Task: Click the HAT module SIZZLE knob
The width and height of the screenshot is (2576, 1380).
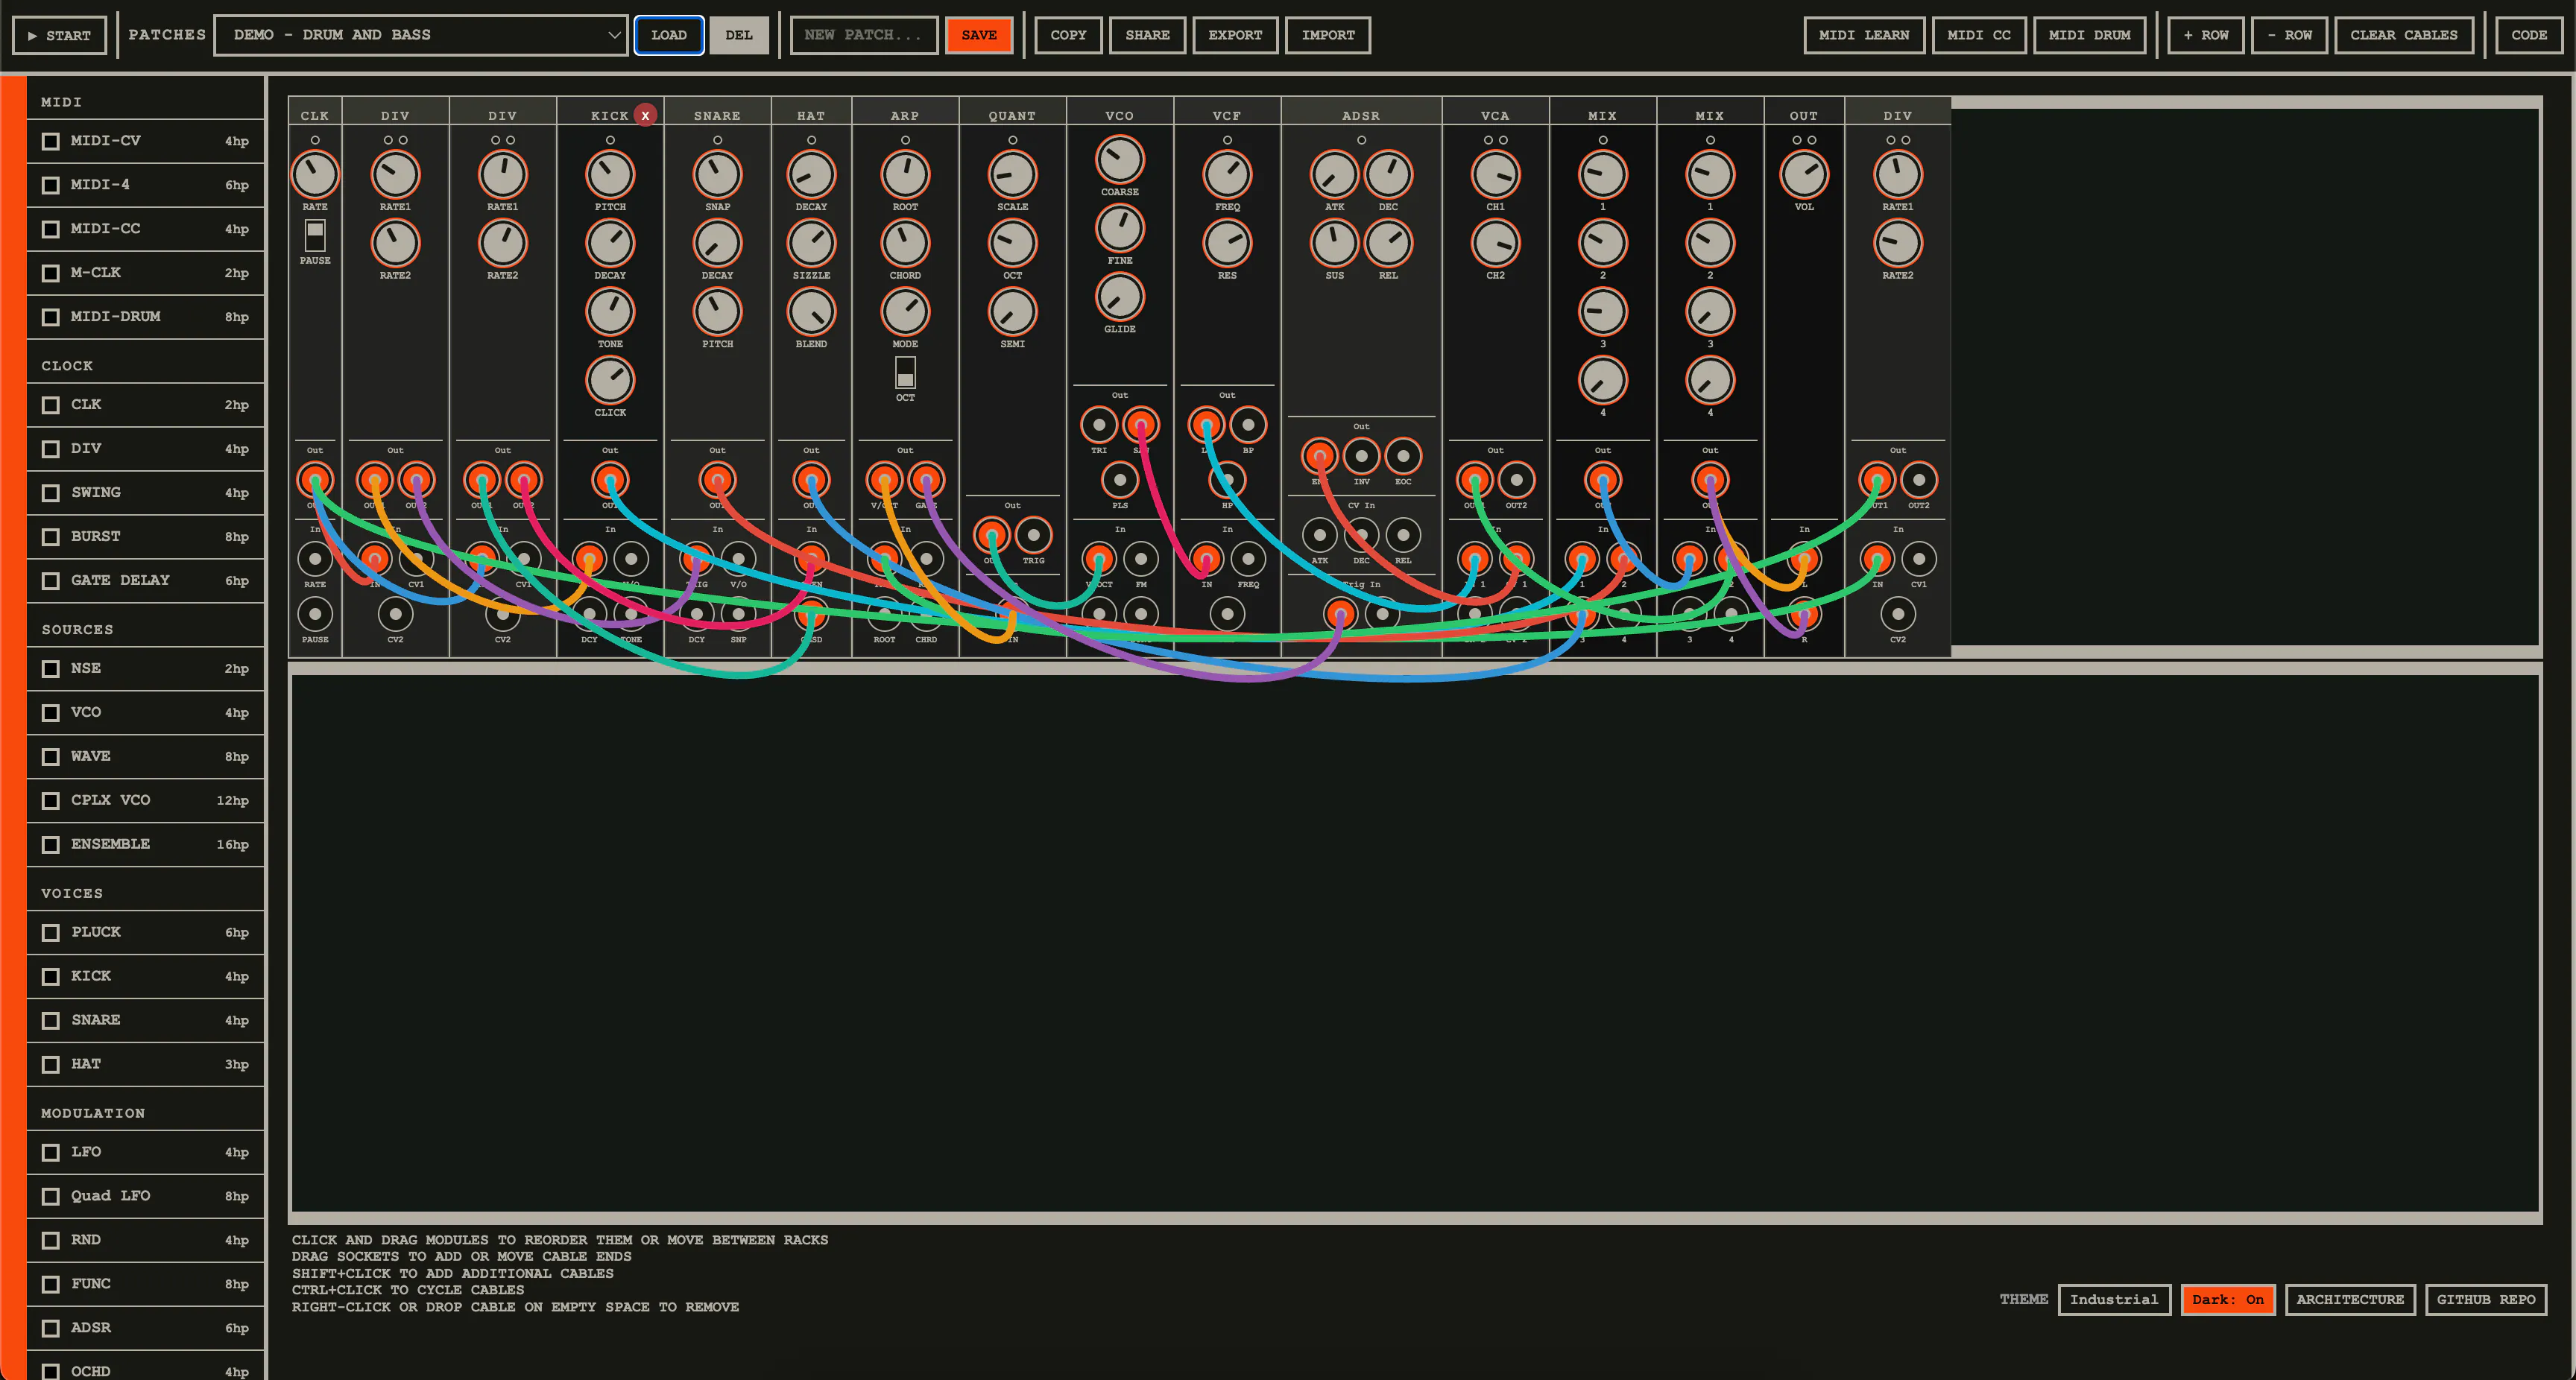Action: click(811, 243)
